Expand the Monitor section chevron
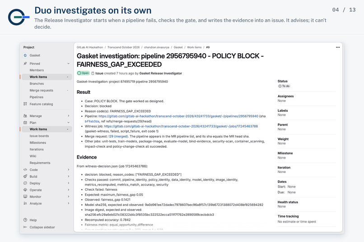 click(x=69, y=196)
